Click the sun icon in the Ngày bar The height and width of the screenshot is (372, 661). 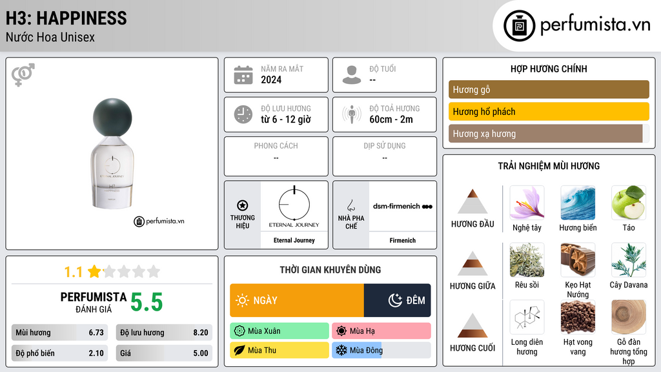(x=242, y=300)
